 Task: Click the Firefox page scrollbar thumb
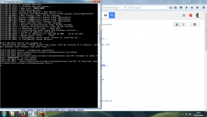(x=206, y=31)
